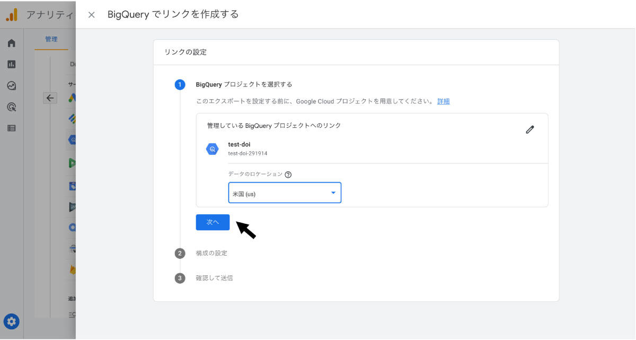Open the Explore icon in sidebar
Screen dimensions: 636x340
coord(12,85)
